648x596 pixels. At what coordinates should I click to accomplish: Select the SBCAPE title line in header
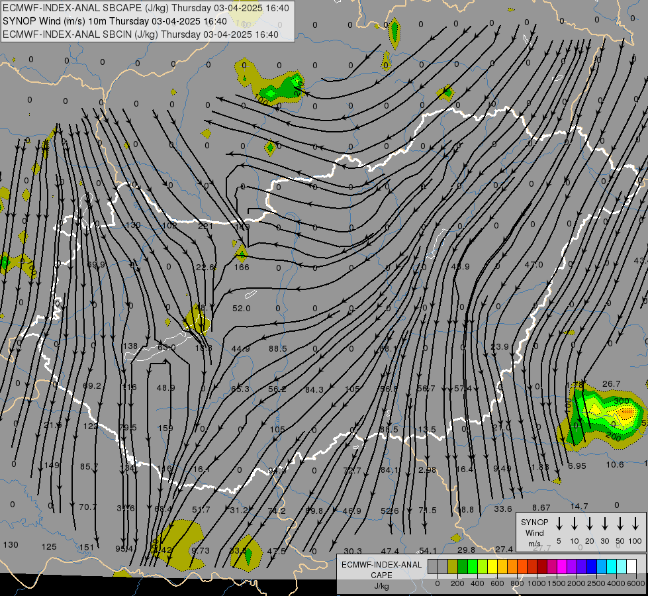coord(146,8)
